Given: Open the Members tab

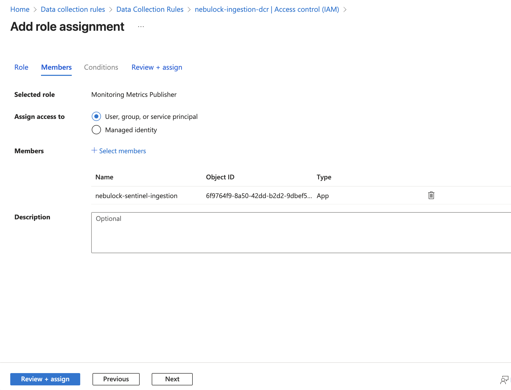Looking at the screenshot, I should [56, 67].
